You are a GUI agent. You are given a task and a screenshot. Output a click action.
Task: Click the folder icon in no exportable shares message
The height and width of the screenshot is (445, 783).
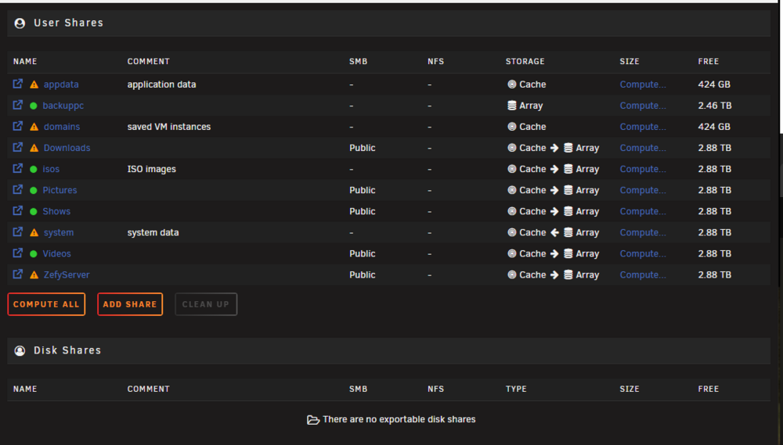point(313,420)
